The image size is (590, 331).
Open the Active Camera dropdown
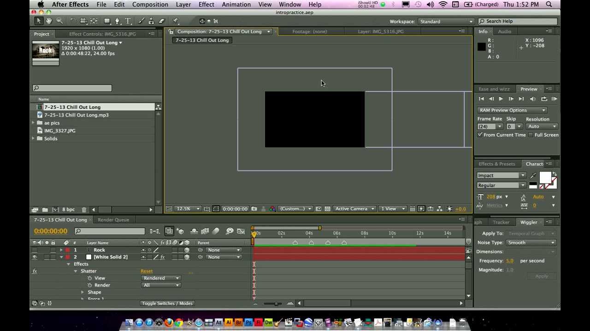coord(354,209)
